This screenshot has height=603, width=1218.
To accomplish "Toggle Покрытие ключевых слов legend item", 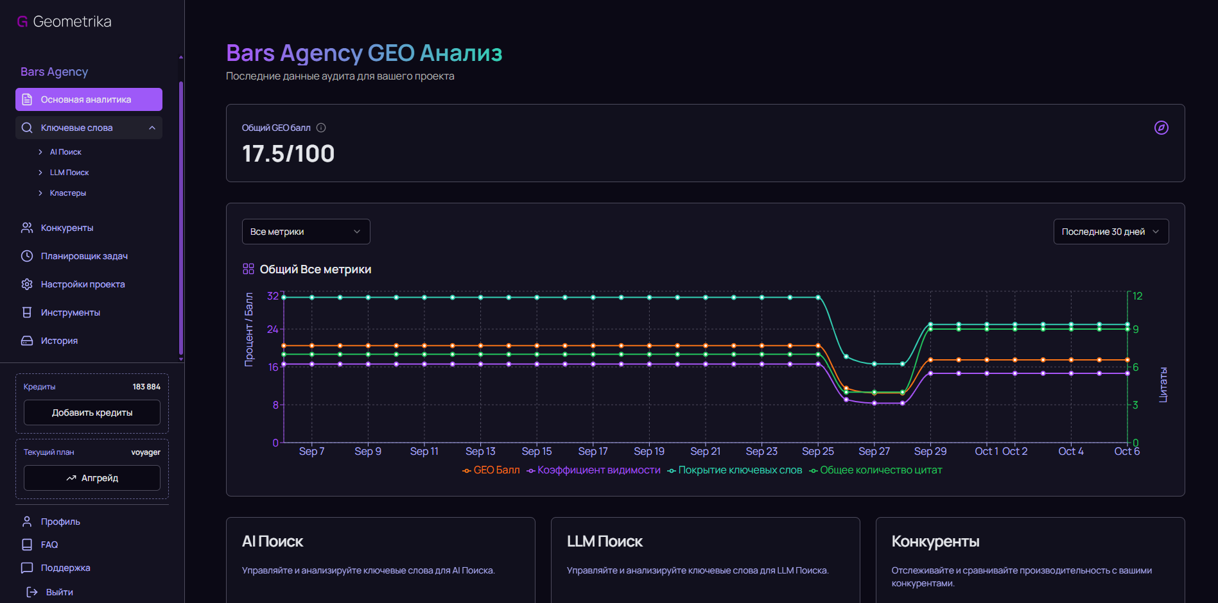I will [735, 470].
